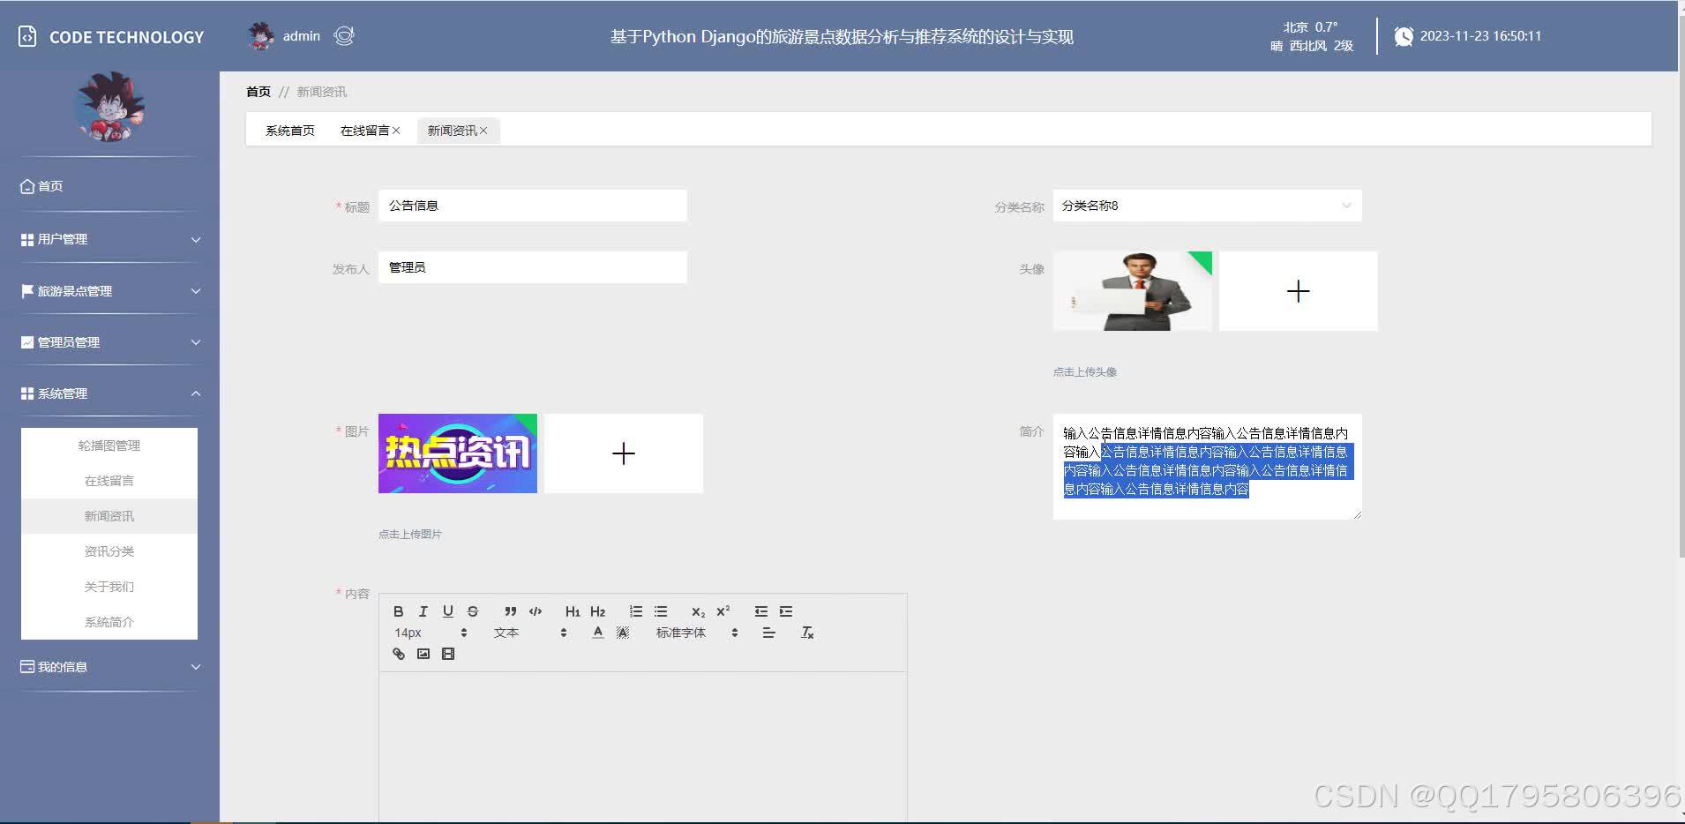Viewport: 1685px width, 824px height.
Task: Insert an image using the editor image icon
Action: tap(423, 654)
